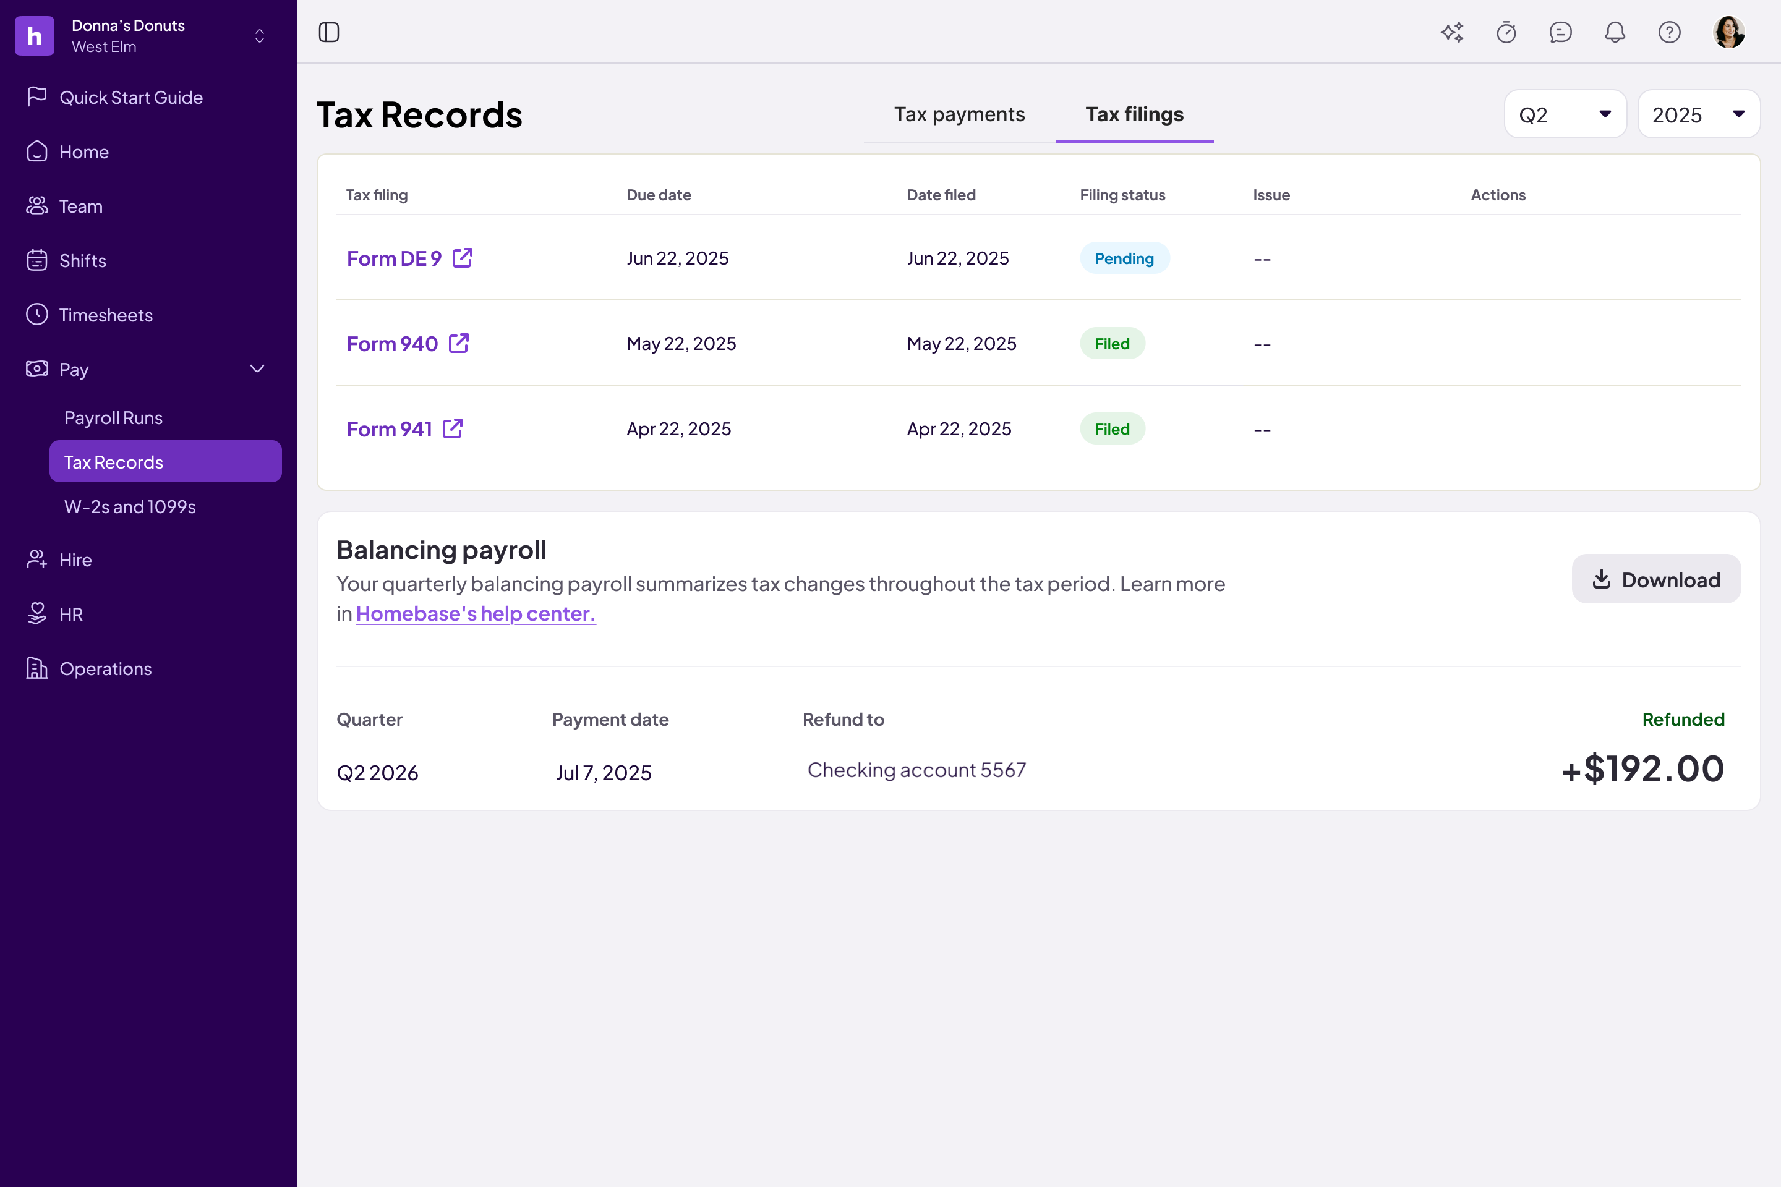Collapse the Pay menu chevron
Viewport: 1781px width, 1187px height.
coord(257,368)
